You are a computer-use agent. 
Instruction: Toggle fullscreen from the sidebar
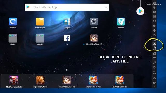point(154,21)
